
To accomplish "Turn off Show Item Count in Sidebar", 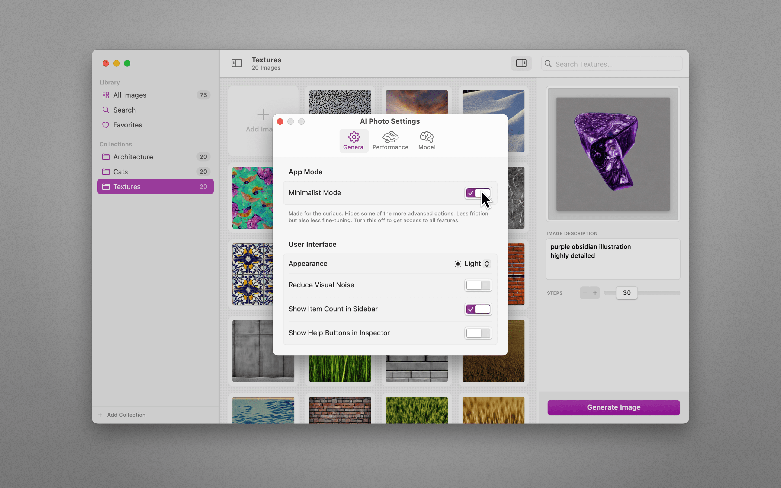I will [478, 309].
